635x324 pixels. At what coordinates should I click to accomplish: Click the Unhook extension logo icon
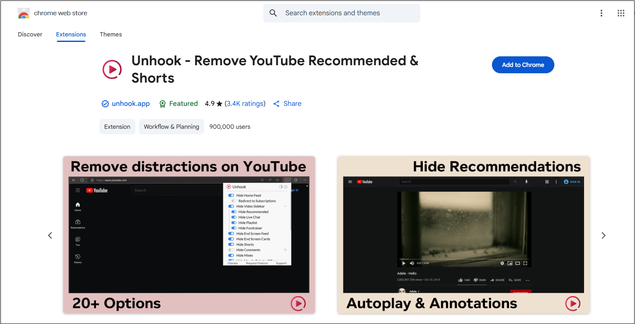112,69
